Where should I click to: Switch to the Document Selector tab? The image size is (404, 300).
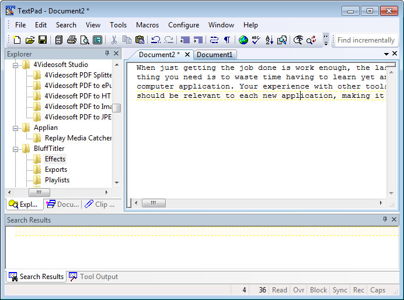coord(63,204)
